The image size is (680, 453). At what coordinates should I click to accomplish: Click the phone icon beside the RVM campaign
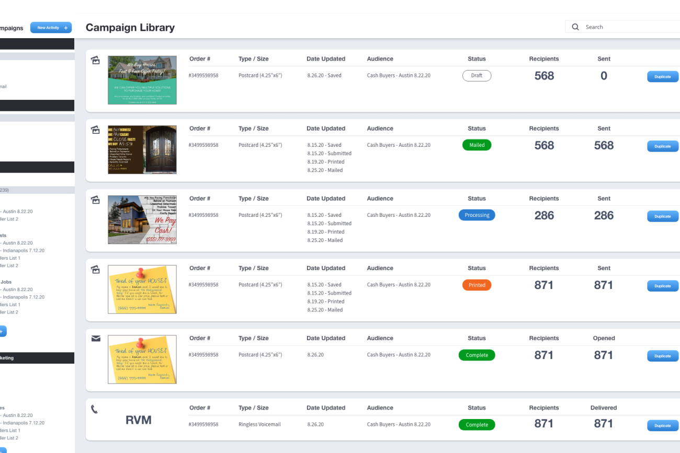[x=95, y=409]
